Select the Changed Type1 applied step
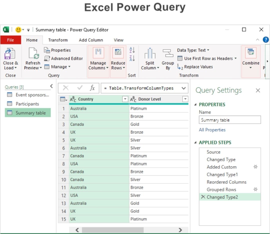 click(230, 174)
